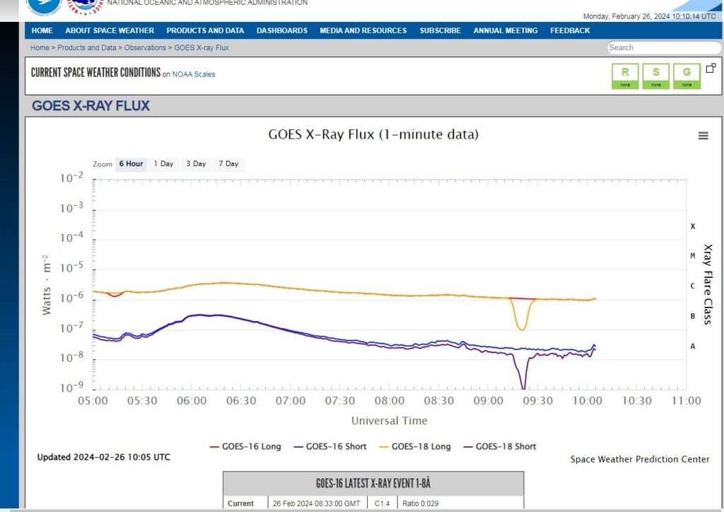Click the NOAA logo in header
The height and width of the screenshot is (512, 724).
pos(45,6)
